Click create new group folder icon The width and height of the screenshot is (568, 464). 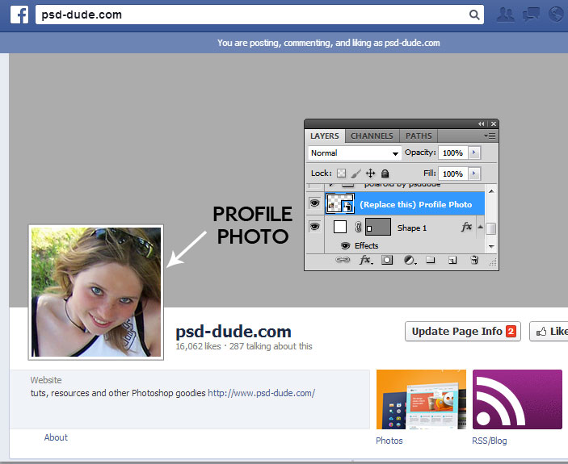(431, 260)
